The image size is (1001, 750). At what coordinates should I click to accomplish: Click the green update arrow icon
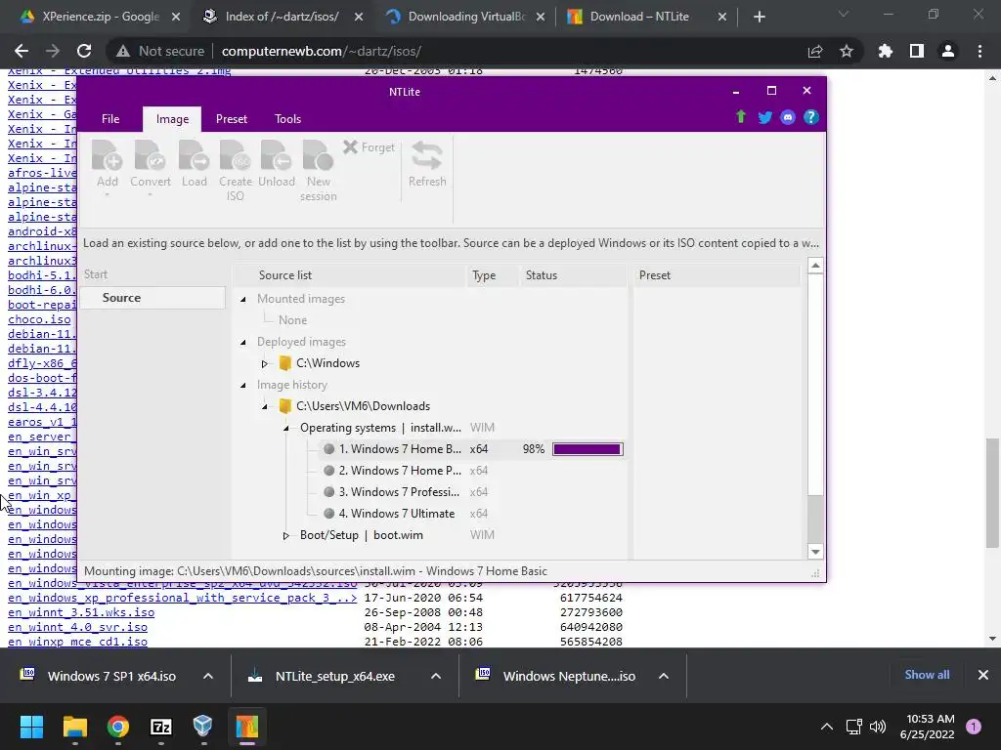click(x=741, y=117)
